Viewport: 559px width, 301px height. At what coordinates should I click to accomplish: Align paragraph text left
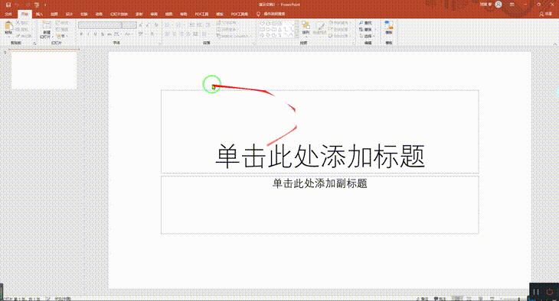coord(167,34)
